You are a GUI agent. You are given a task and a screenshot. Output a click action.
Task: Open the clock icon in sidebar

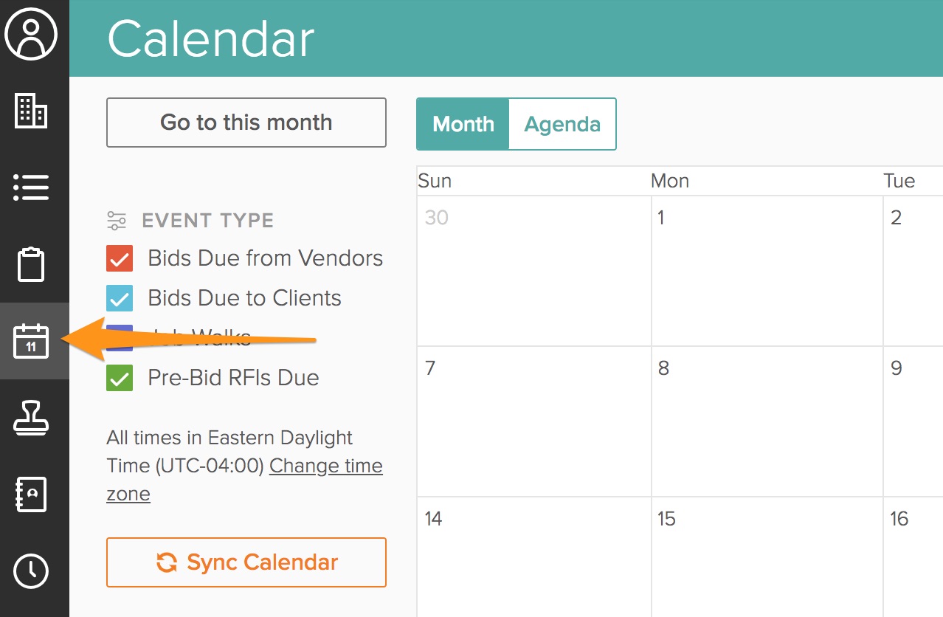tap(31, 571)
